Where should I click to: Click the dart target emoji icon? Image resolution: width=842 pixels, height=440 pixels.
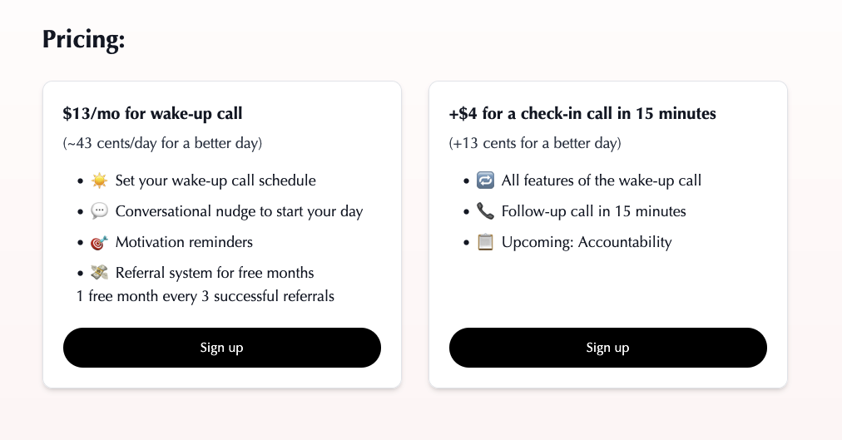pos(100,243)
